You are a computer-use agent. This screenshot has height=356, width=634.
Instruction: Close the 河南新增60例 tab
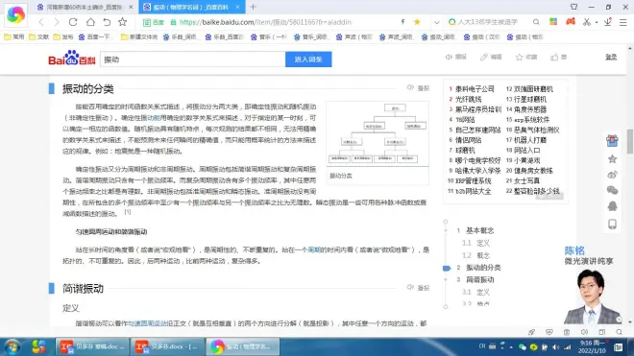[x=131, y=8]
